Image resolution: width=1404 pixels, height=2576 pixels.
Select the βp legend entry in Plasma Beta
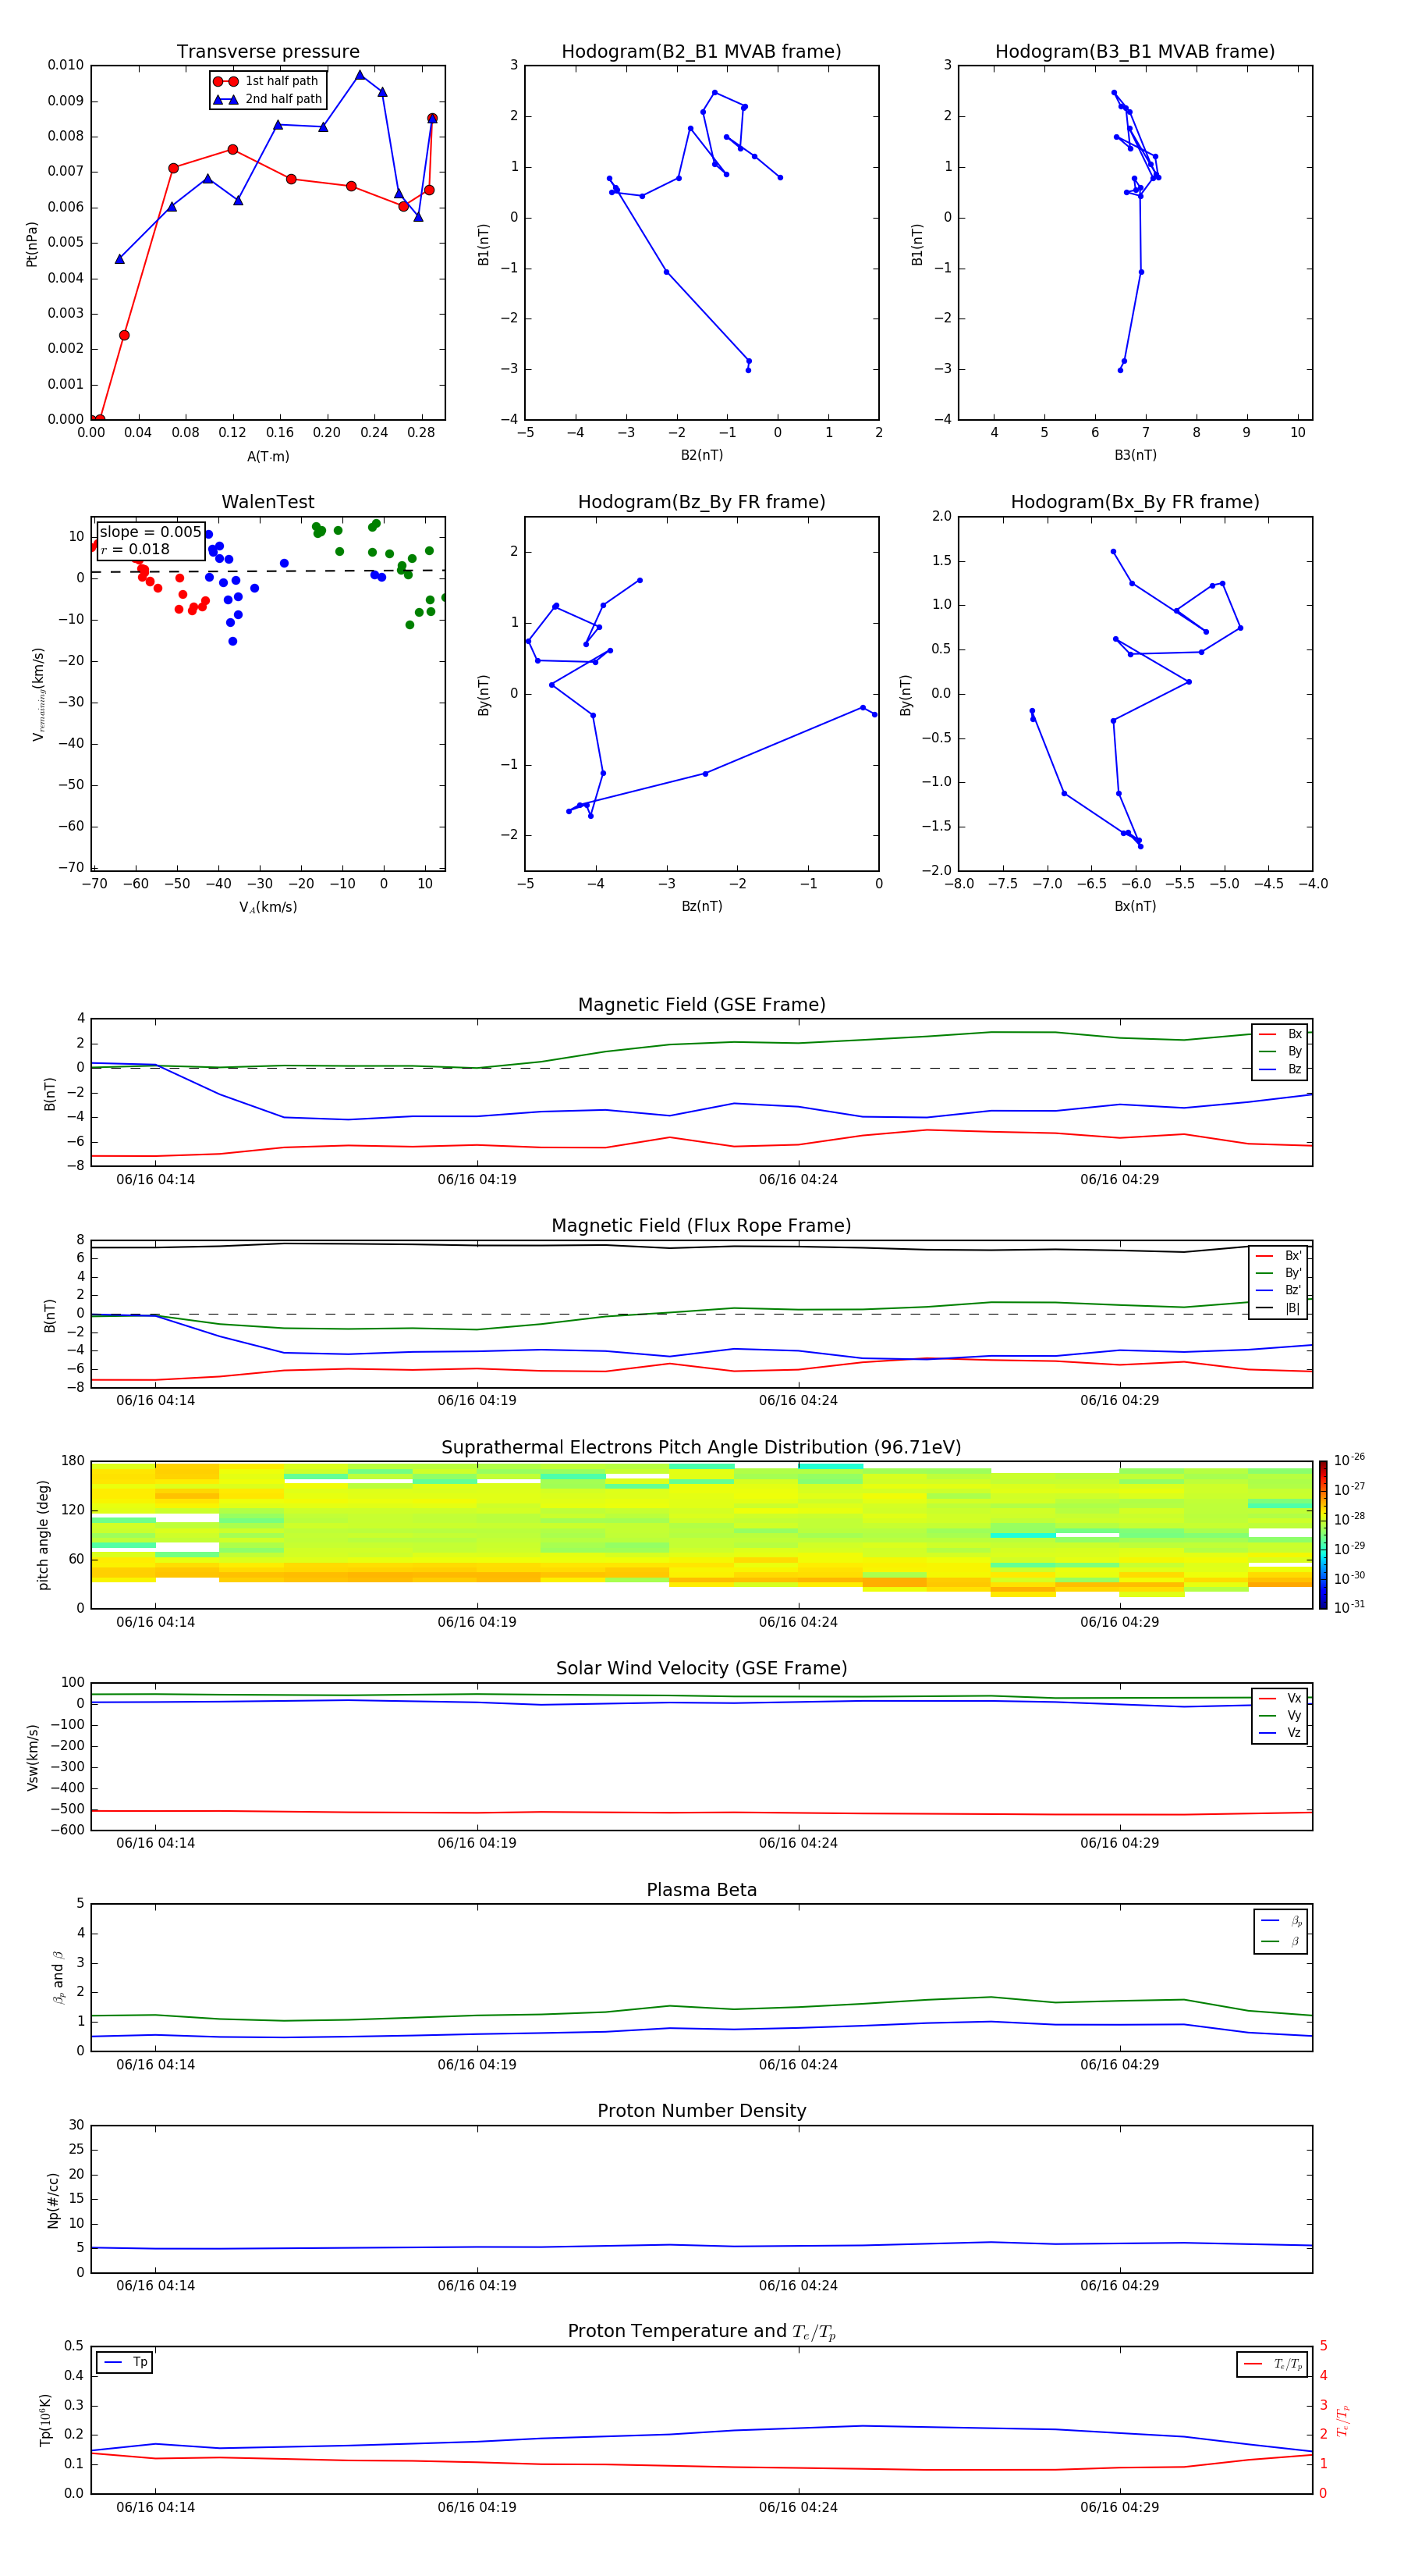[1282, 1921]
